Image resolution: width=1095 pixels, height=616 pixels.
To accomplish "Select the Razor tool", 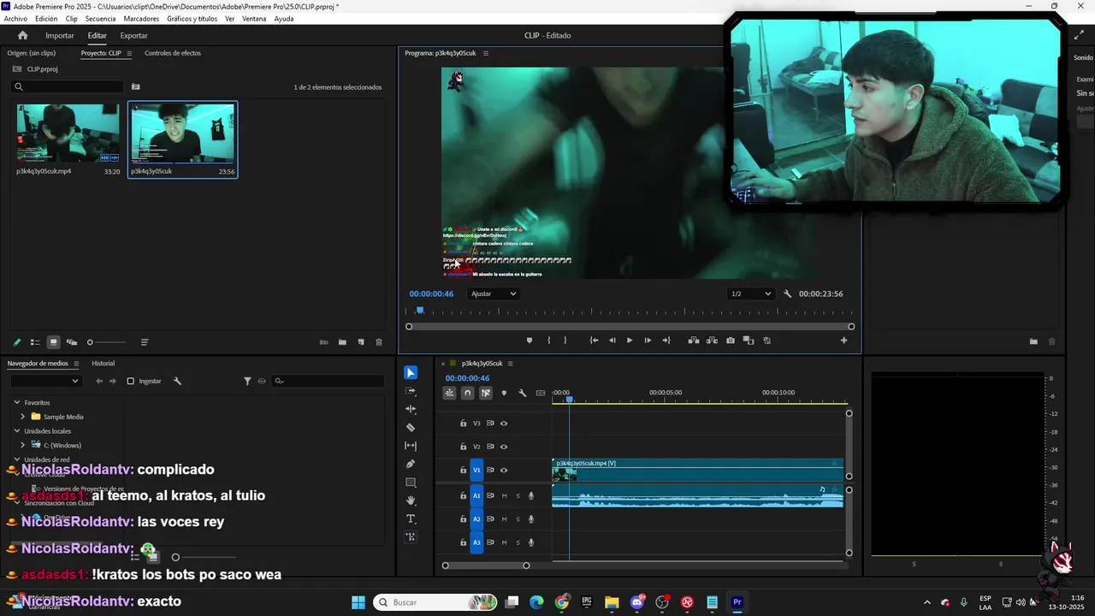I will pos(411,427).
